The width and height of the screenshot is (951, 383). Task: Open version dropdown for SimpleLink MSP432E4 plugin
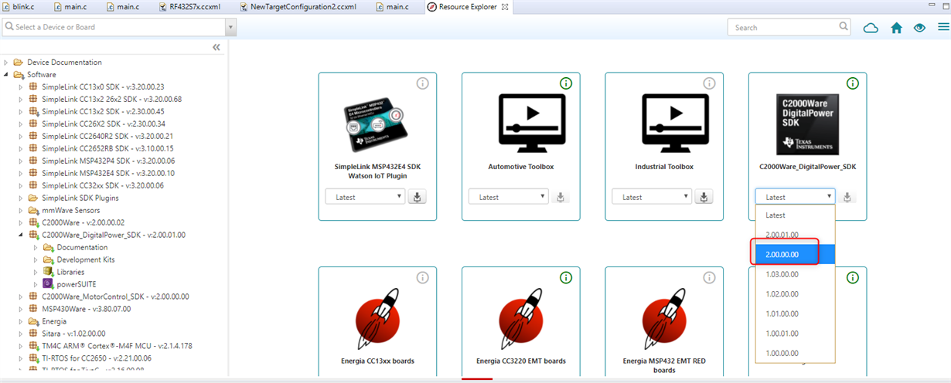365,197
